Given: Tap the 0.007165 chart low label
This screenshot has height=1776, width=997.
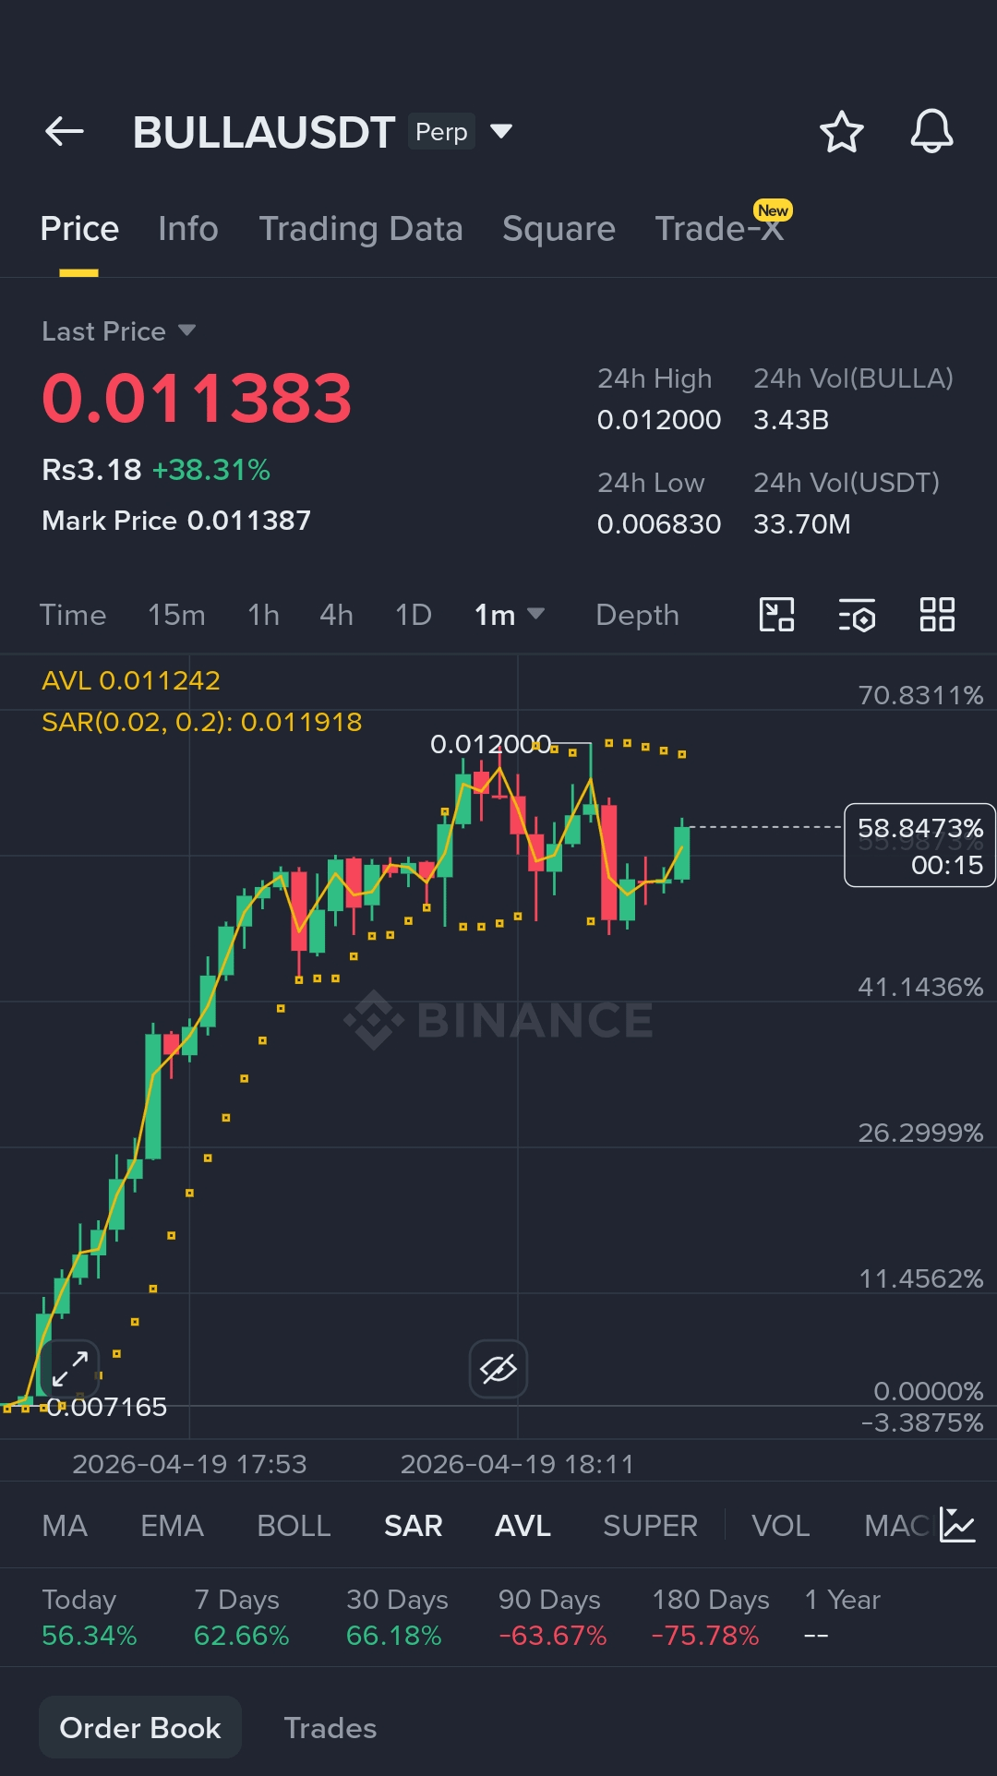Looking at the screenshot, I should (107, 1407).
